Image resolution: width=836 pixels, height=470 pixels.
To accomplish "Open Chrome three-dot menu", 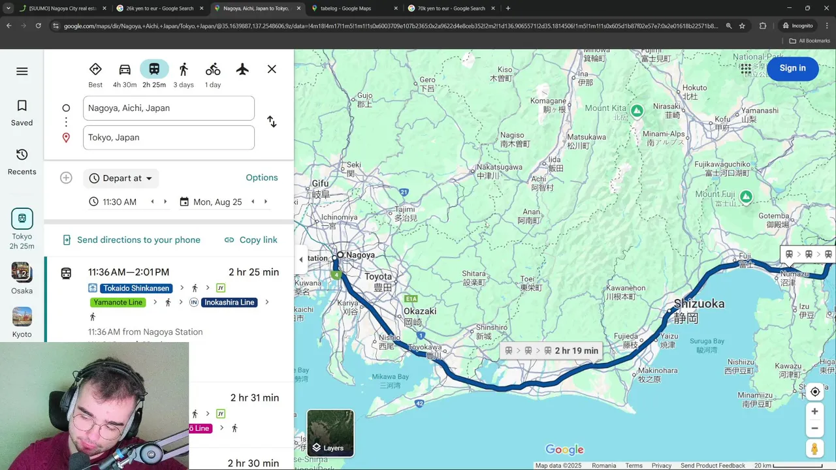I will coord(826,26).
